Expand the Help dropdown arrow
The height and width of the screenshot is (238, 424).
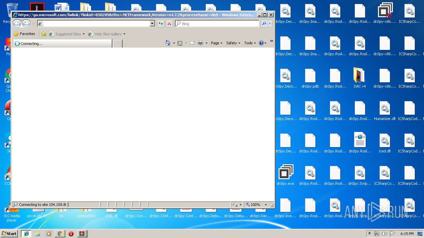click(x=265, y=43)
